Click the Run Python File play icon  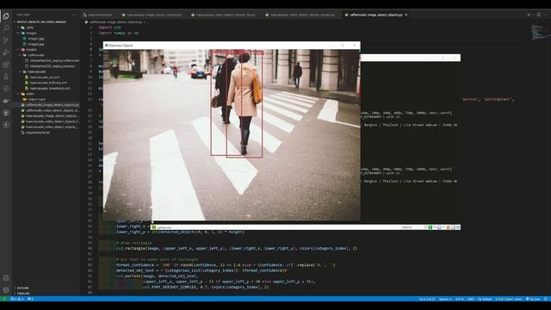529,15
